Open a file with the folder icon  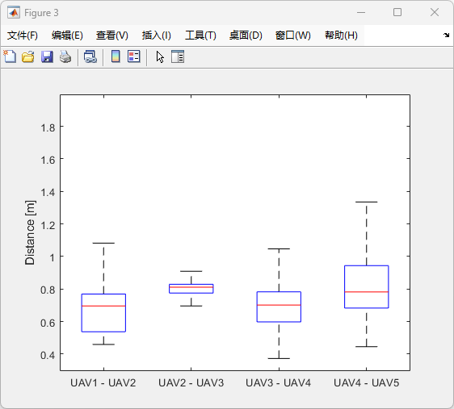point(28,56)
